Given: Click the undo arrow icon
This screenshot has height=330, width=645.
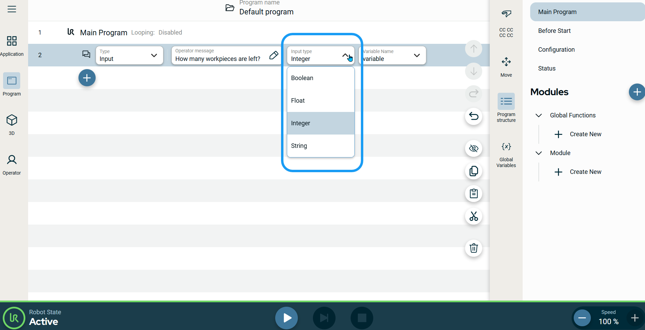Looking at the screenshot, I should click(474, 116).
